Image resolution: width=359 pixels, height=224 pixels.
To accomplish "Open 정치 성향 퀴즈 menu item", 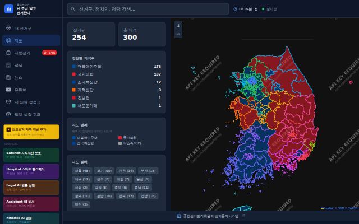I will tap(31, 114).
